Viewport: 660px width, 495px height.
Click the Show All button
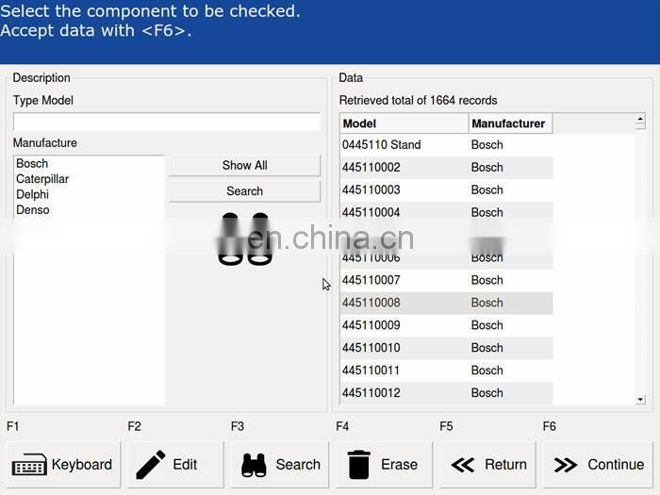[245, 165]
